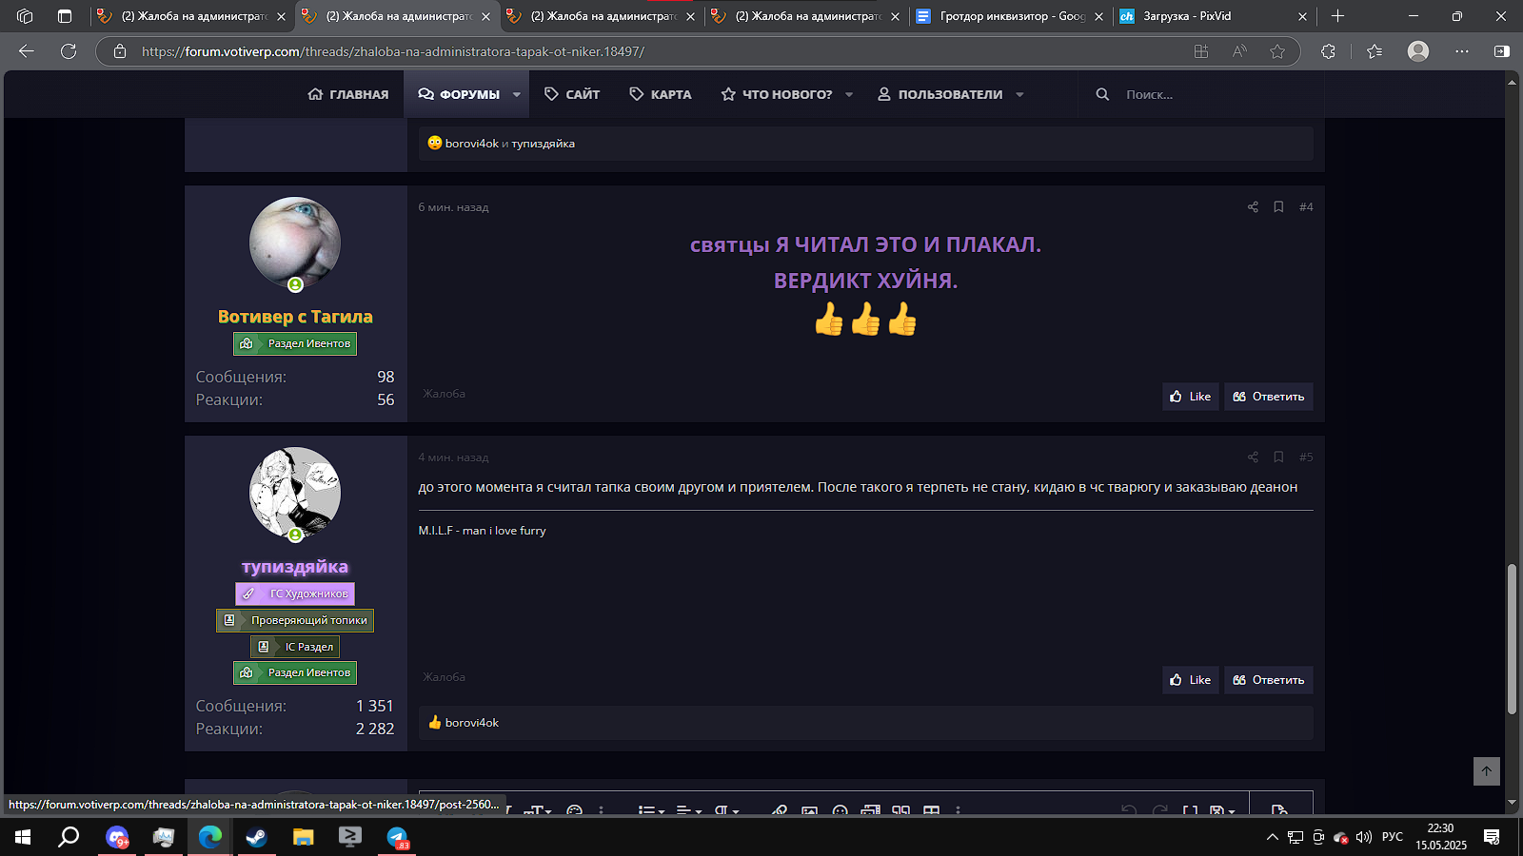This screenshot has width=1523, height=856.
Task: Share post #4 via share icon
Action: [x=1253, y=207]
